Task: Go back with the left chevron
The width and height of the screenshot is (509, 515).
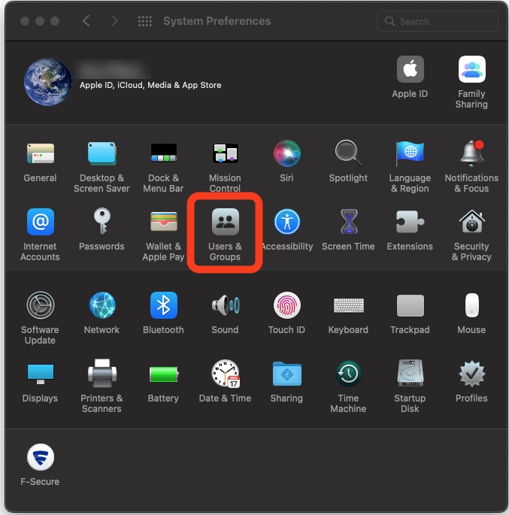Action: tap(86, 21)
